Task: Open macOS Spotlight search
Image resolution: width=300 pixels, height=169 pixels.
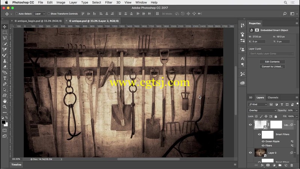Action: tap(285, 3)
